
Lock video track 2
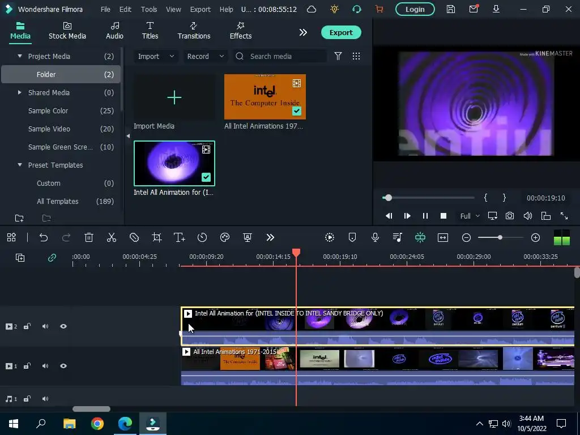pos(27,326)
